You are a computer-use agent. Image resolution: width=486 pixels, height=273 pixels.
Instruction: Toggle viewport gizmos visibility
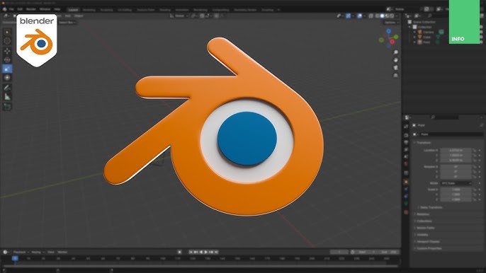click(x=349, y=16)
